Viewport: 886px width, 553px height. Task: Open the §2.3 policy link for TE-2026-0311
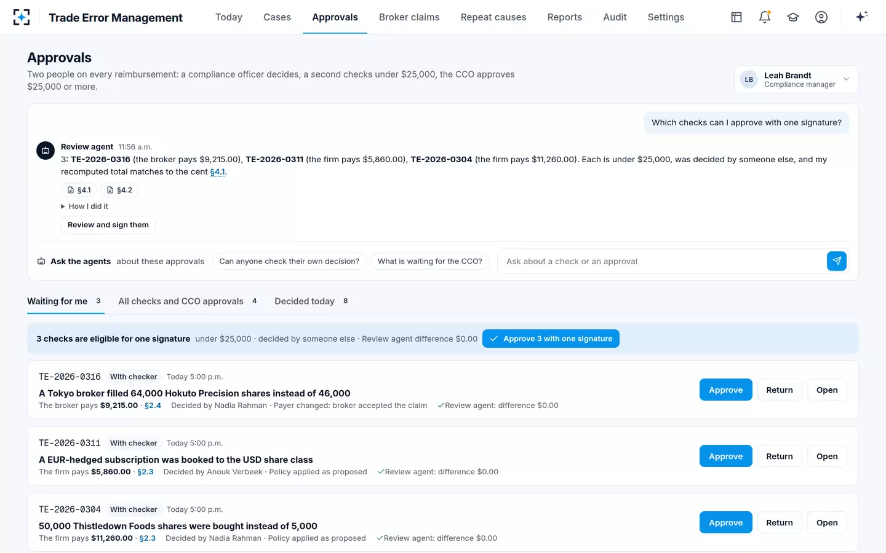(x=145, y=472)
